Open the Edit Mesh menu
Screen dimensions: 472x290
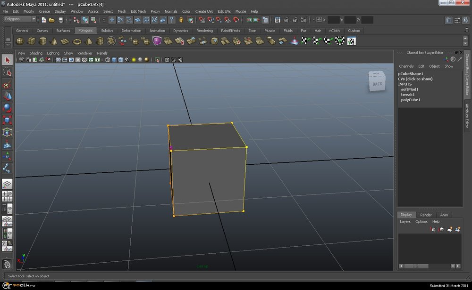pyautogui.click(x=138, y=11)
